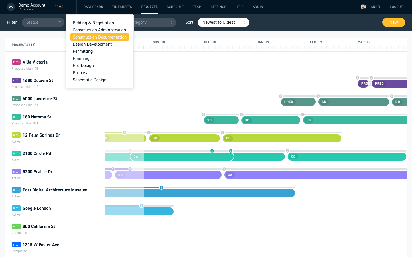Image resolution: width=412 pixels, height=257 pixels.
Task: Open the Category filter dropdown
Action: [155, 22]
